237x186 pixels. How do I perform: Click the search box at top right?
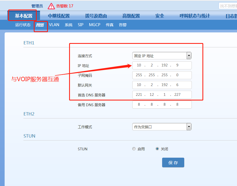[x=228, y=6]
